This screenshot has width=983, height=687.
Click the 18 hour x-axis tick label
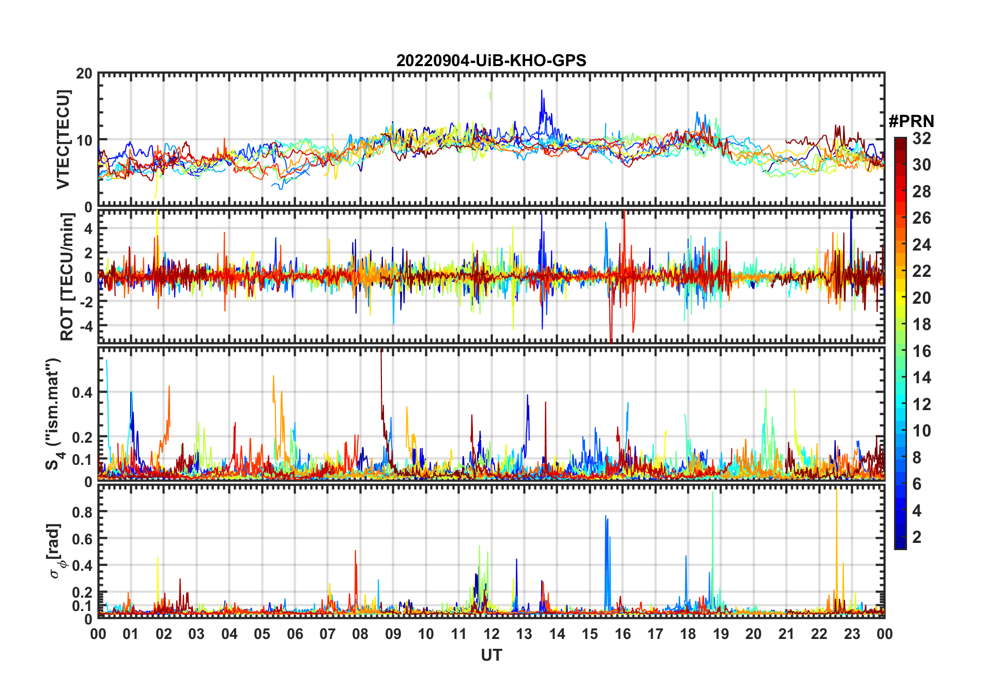tap(688, 634)
